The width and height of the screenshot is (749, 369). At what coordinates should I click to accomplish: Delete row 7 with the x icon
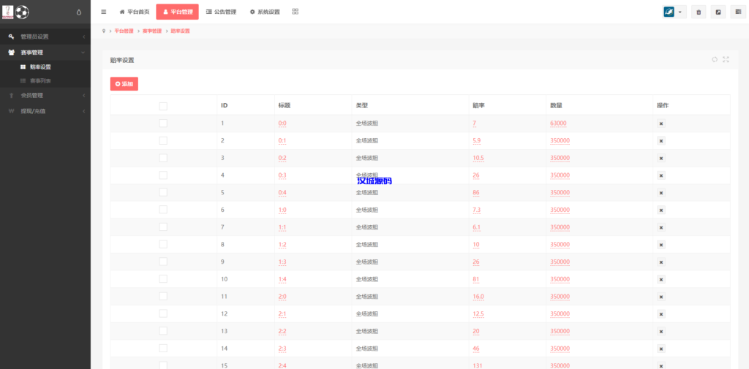pos(661,227)
